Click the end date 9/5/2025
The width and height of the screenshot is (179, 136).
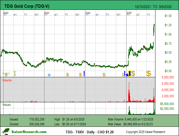[165, 7]
